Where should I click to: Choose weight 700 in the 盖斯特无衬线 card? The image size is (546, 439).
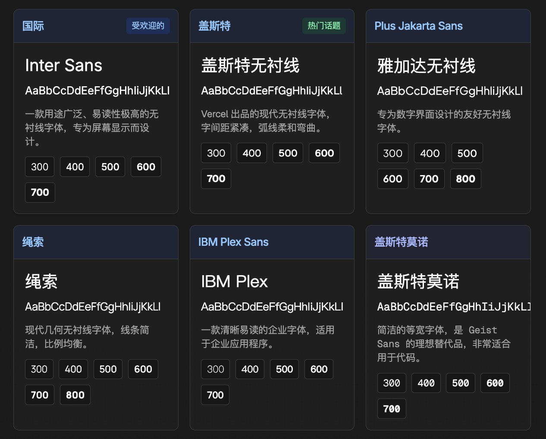tap(216, 179)
